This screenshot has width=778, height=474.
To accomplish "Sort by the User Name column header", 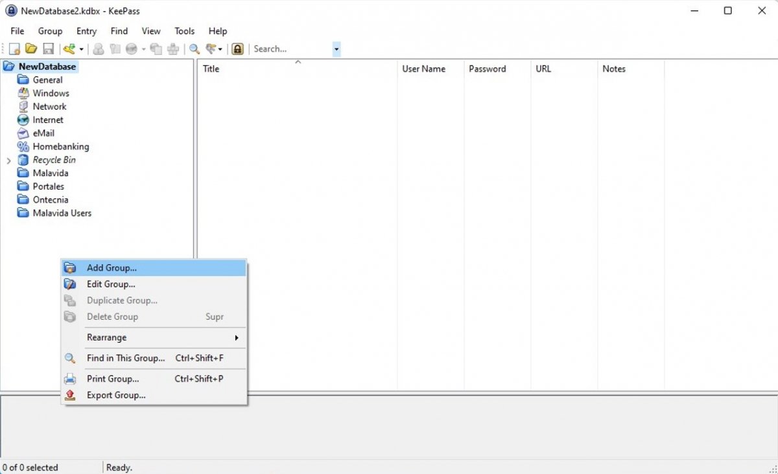I will [x=430, y=69].
